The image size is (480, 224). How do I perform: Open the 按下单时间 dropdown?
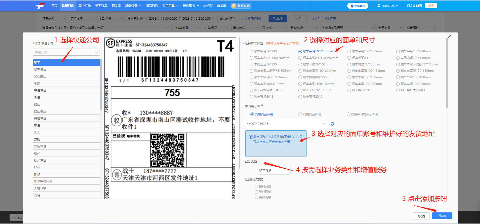[137, 18]
